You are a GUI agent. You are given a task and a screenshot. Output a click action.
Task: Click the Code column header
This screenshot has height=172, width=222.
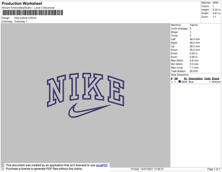tap(208, 79)
